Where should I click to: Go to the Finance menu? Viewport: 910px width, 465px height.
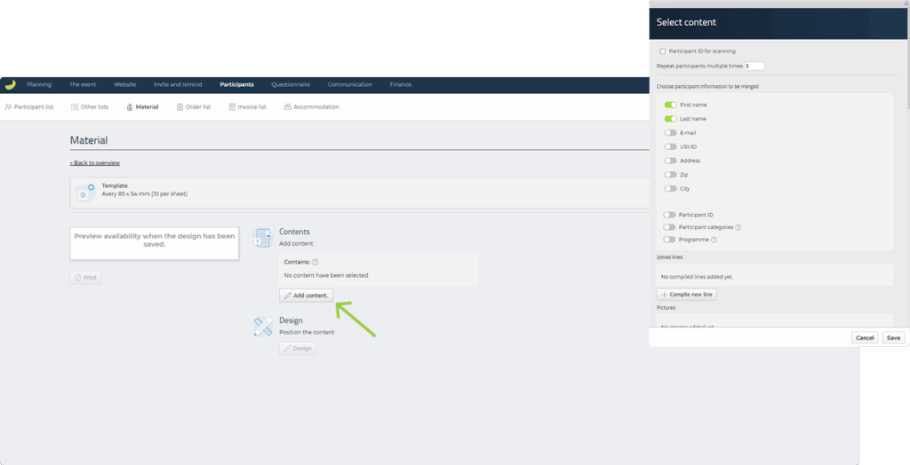(x=400, y=85)
